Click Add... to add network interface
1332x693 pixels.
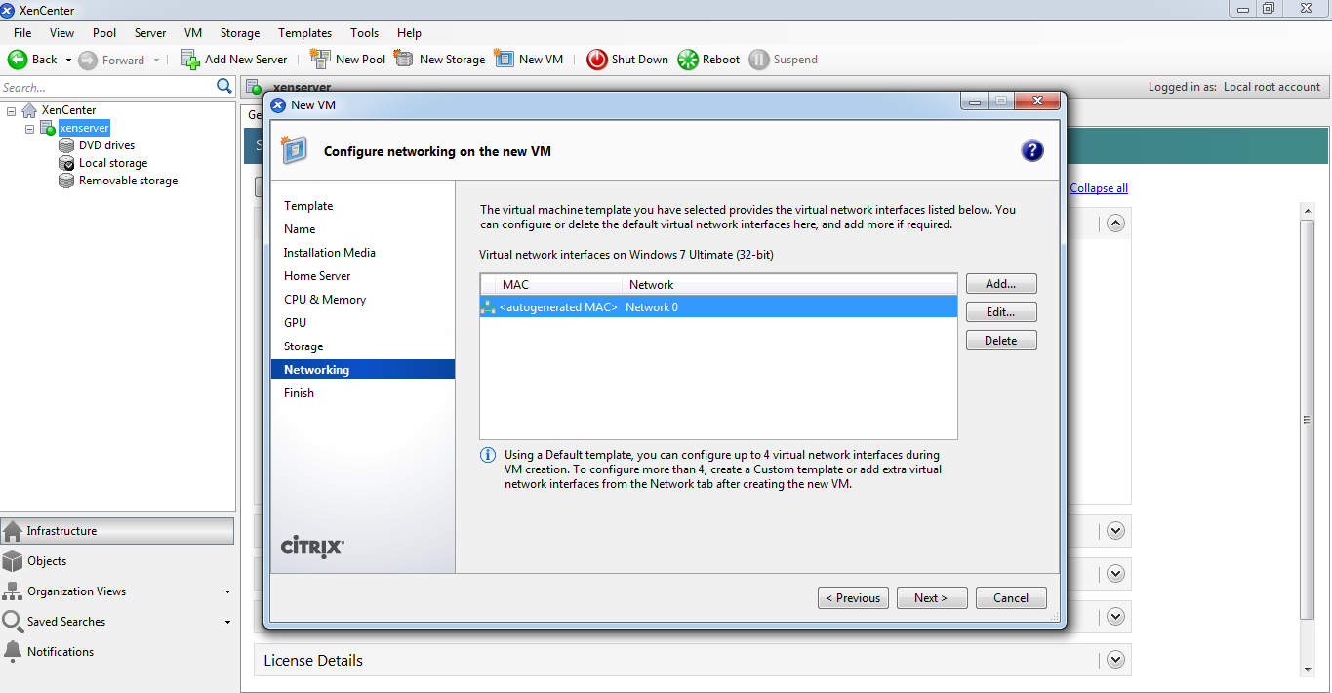(x=1001, y=284)
